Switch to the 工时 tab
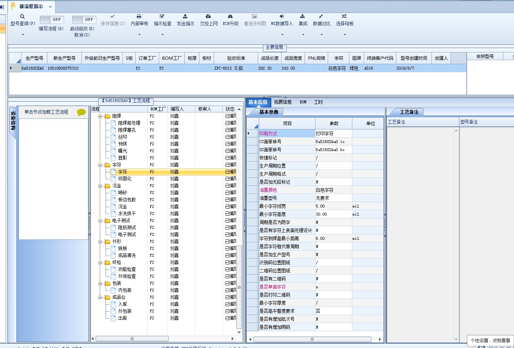Viewport: 514px width, 348px height. tap(318, 102)
